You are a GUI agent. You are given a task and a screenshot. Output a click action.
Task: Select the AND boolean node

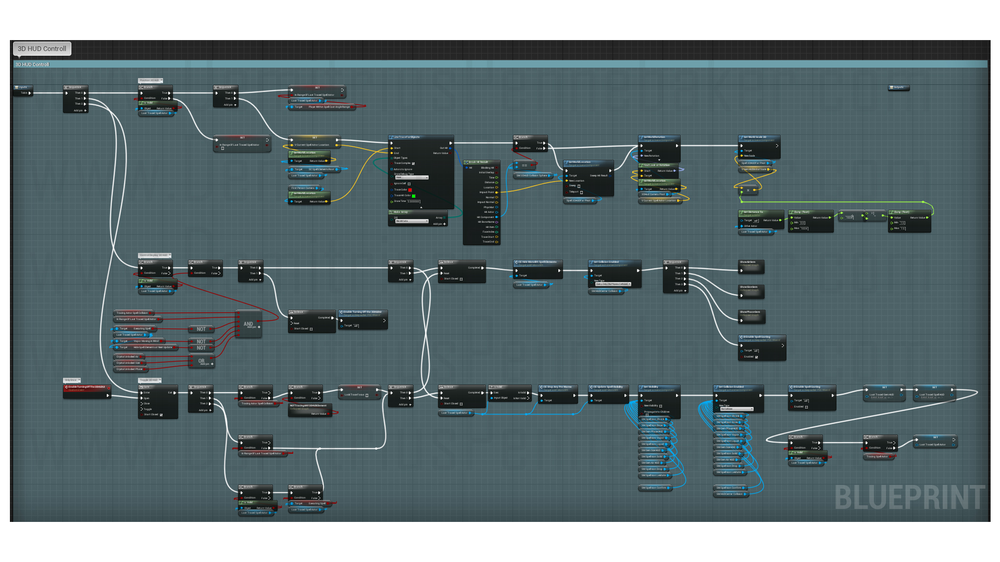(x=248, y=324)
